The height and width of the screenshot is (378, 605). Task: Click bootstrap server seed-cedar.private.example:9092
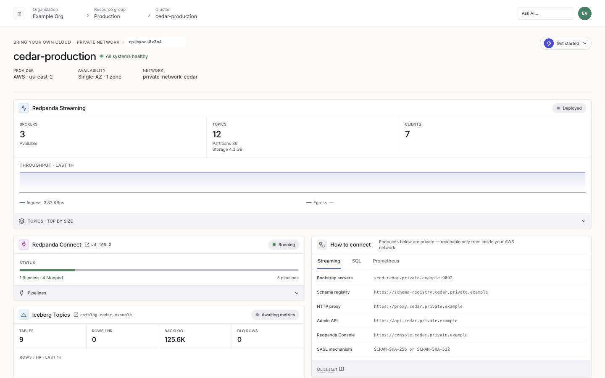[413, 278]
